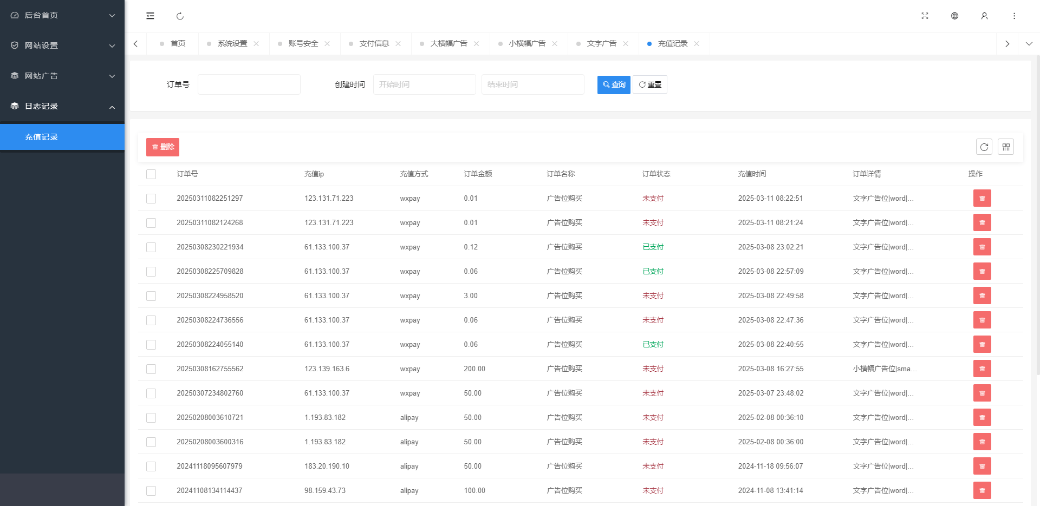The image size is (1040, 506).
Task: Delete order 20250208003600316 via trash icon
Action: click(x=982, y=442)
